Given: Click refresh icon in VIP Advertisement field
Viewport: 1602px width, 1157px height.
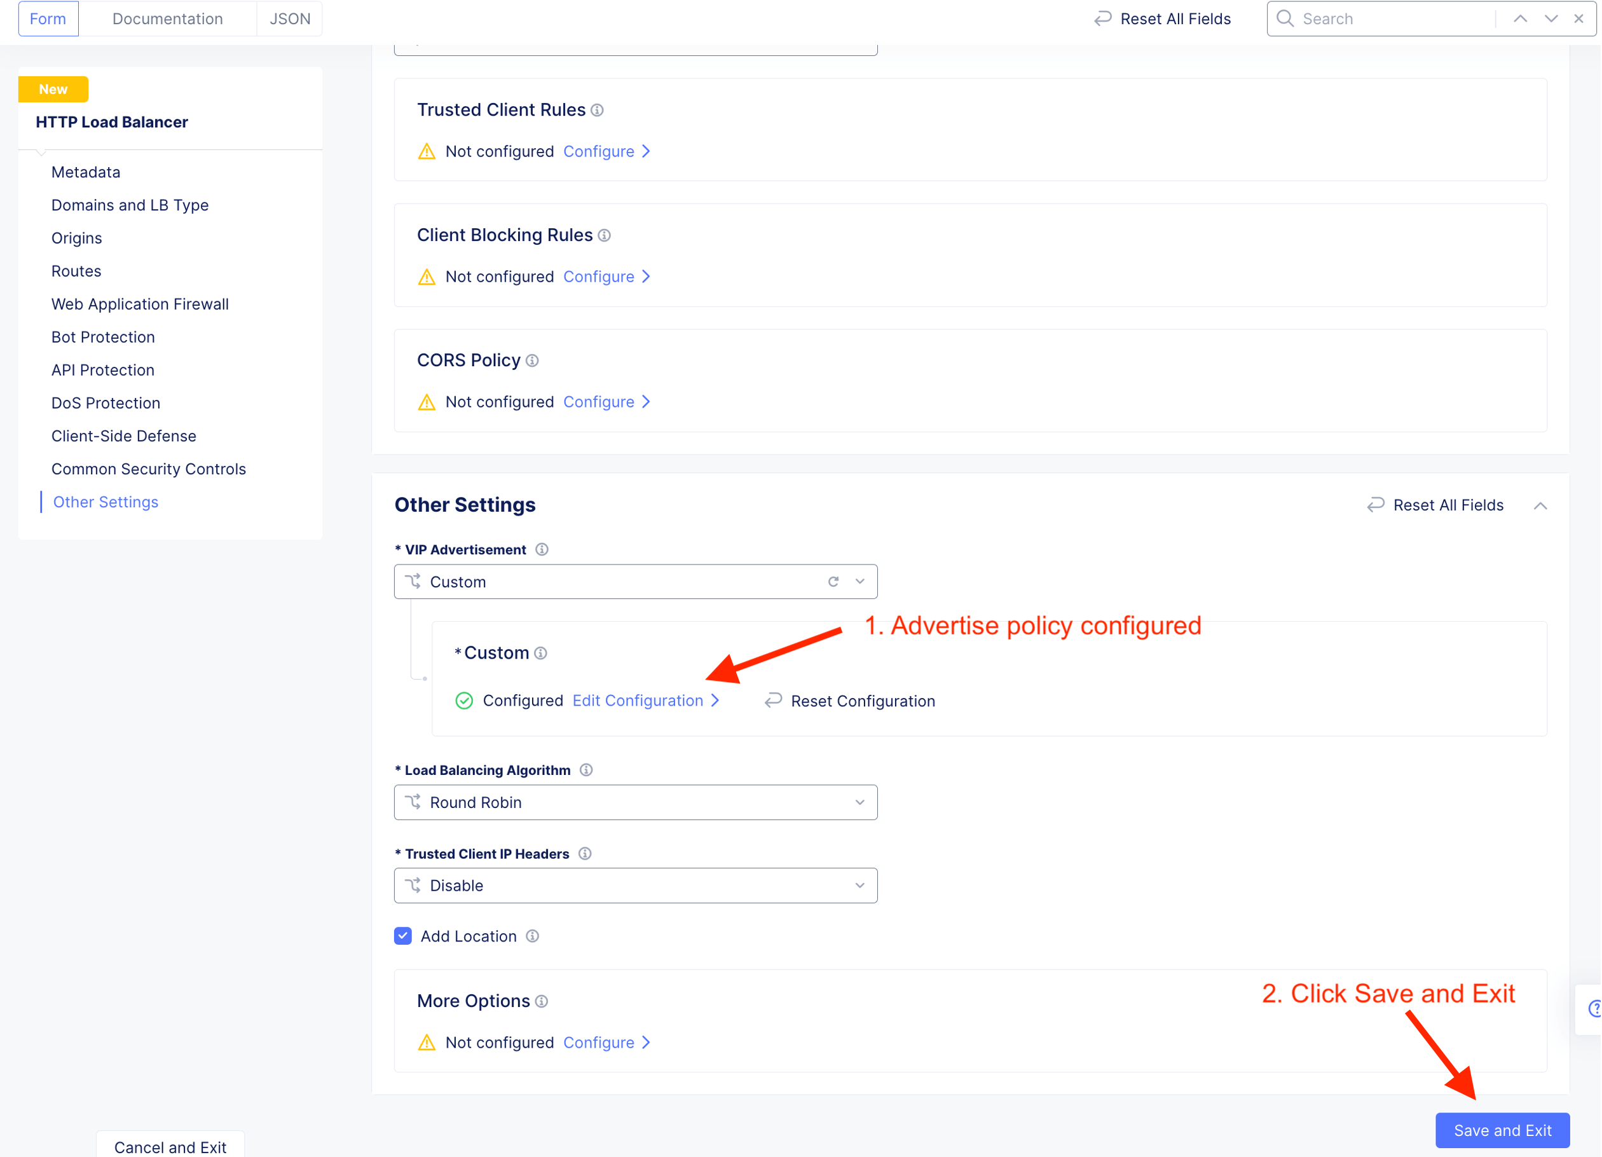Looking at the screenshot, I should [x=833, y=581].
